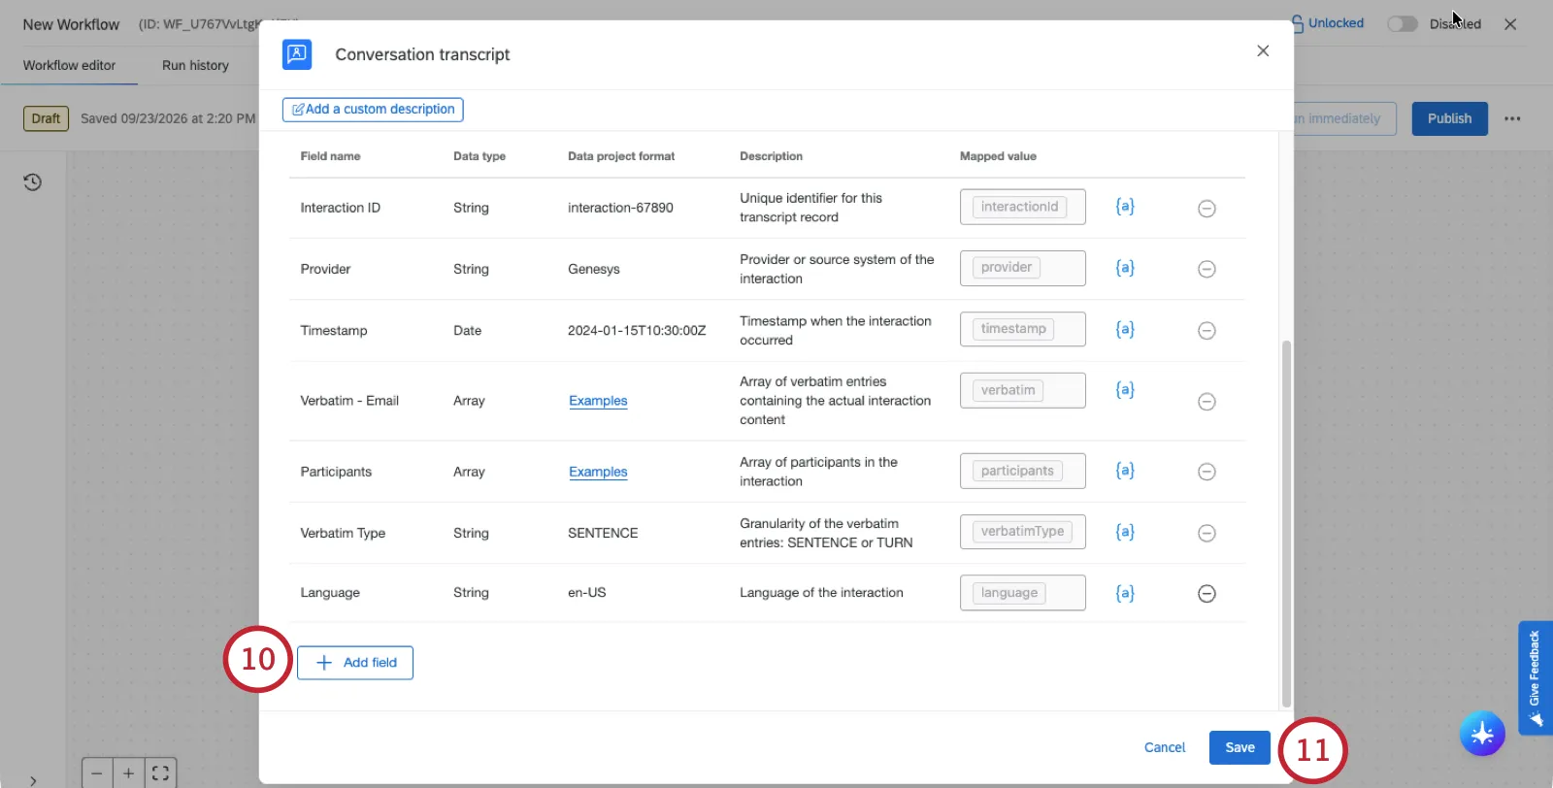Insert piped text for Timestamp row

[x=1125, y=329]
